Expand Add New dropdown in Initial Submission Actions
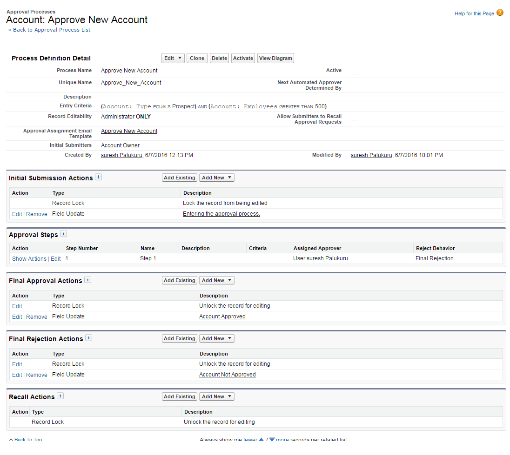Screen dimensions: 510x455 coord(216,178)
